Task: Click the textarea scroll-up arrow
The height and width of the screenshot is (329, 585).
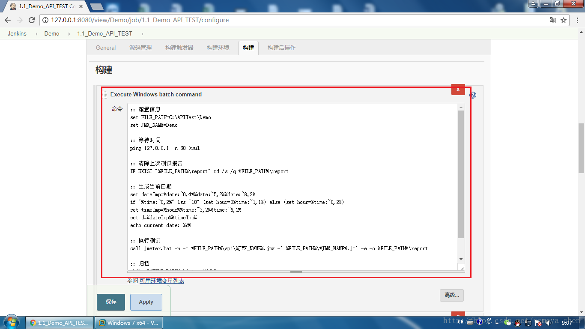Action: [461, 107]
